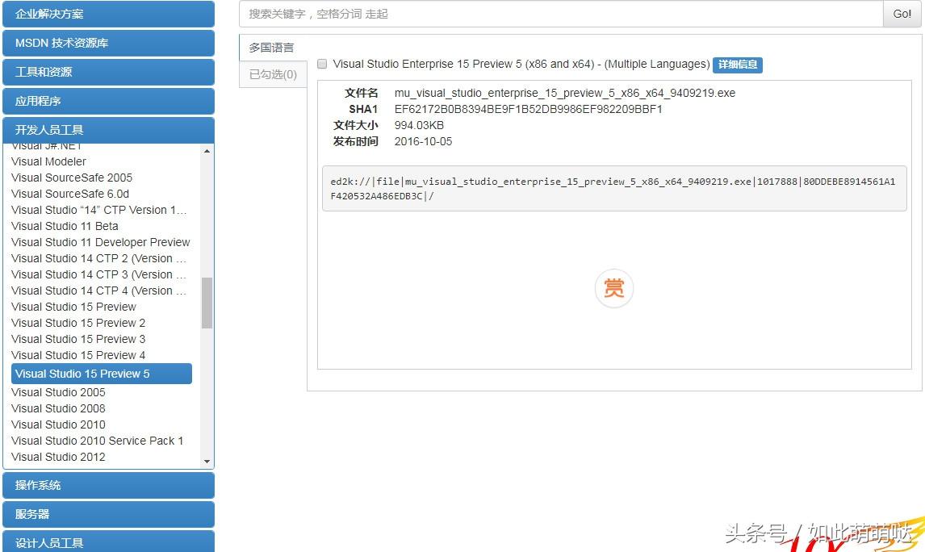This screenshot has width=925, height=552.
Task: Select Visual SourceSafe 2005
Action: [x=71, y=178]
